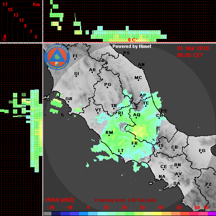Click the 65 dBZ magenta swatch
216x216 pixels.
point(212,213)
